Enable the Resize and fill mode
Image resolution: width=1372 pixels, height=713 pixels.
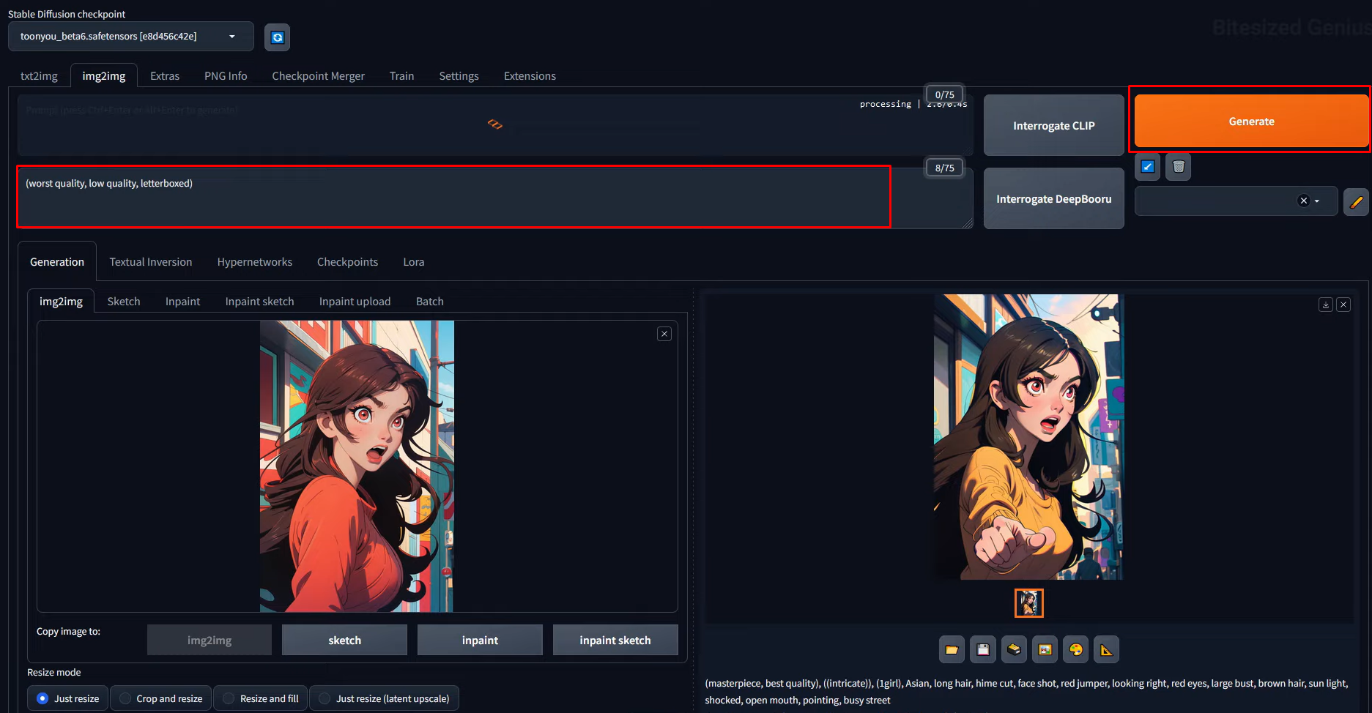point(230,698)
